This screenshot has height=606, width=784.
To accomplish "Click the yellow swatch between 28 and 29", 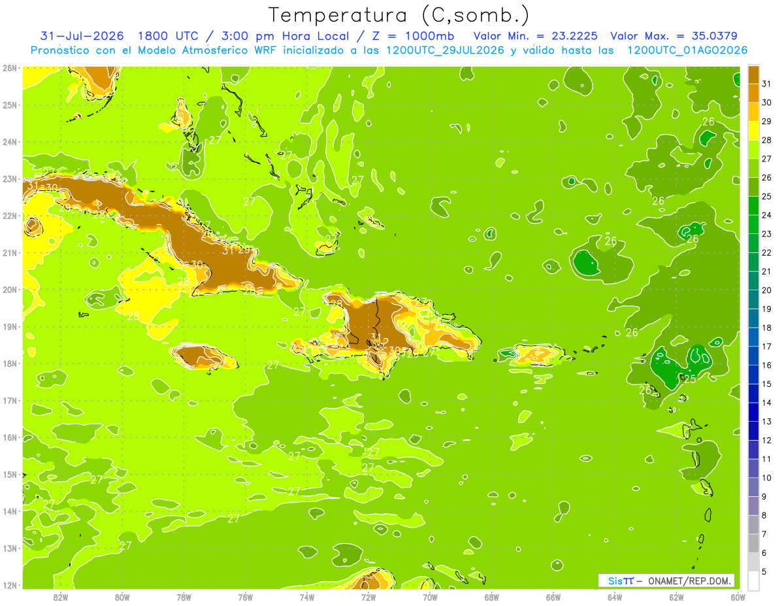I will (753, 131).
